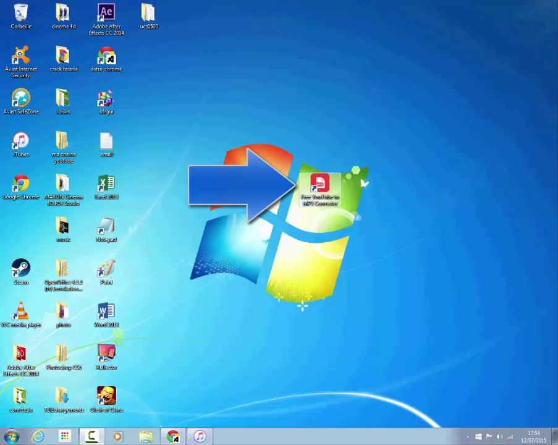Open the colorful grid app in taskbar
The width and height of the screenshot is (558, 445).
(x=65, y=436)
